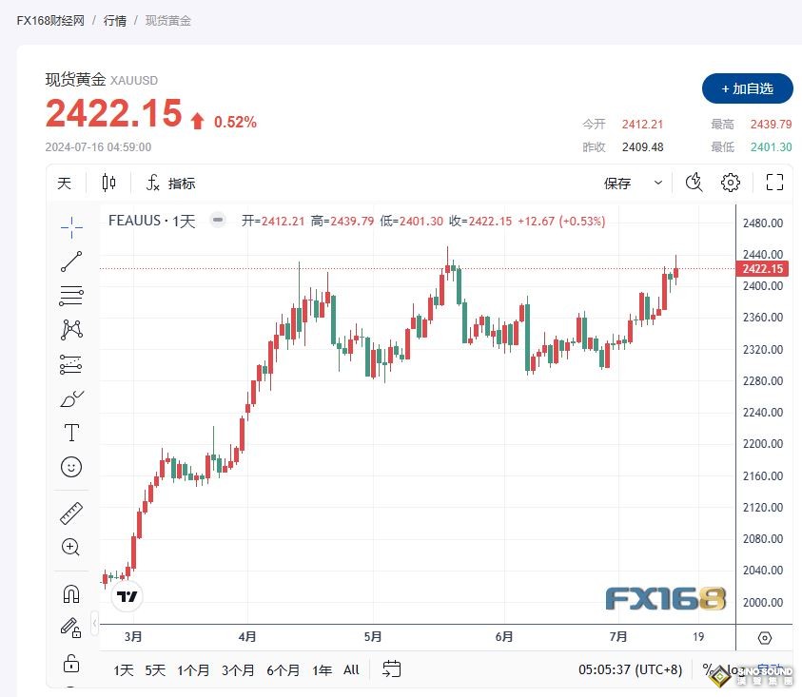The width and height of the screenshot is (802, 697).
Task: Select the All time range
Action: 351,669
